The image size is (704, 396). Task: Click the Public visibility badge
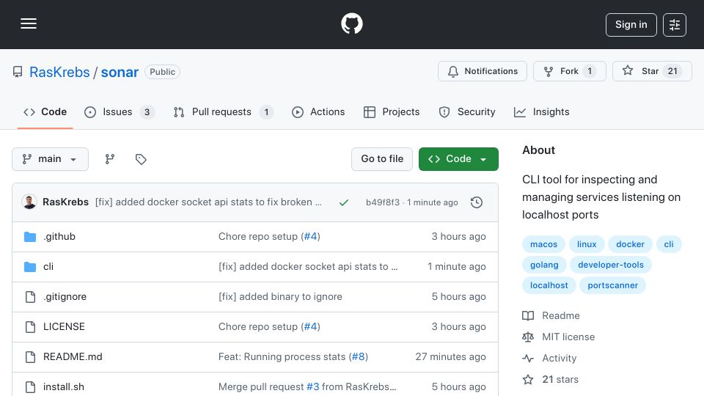point(162,72)
